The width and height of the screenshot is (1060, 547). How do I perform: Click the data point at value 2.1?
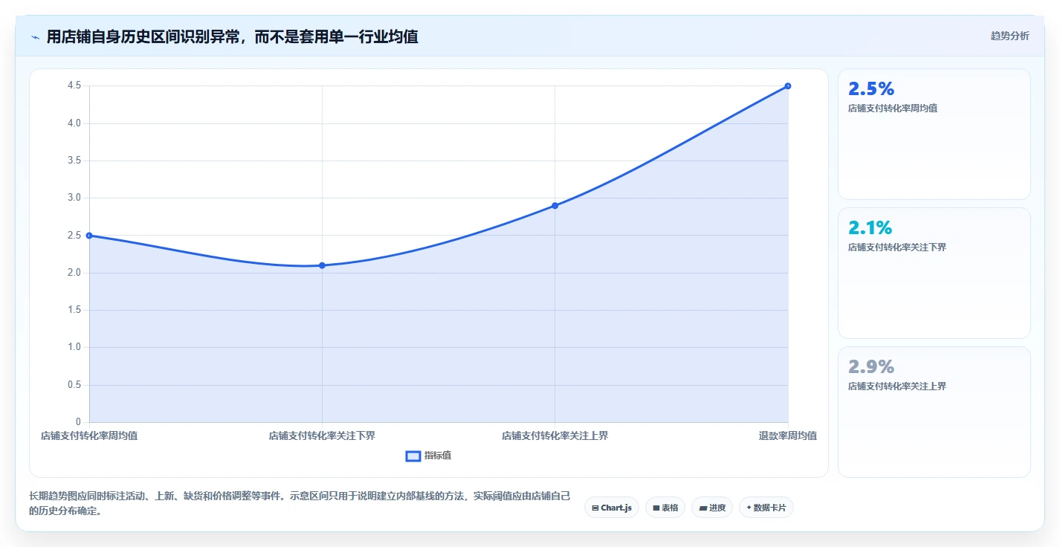322,265
